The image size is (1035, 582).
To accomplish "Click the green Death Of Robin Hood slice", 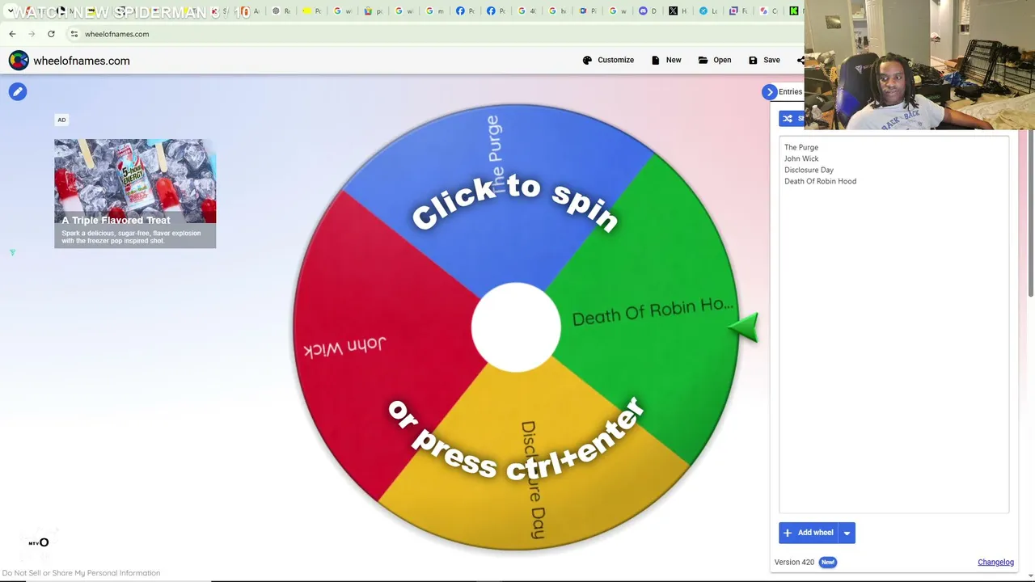I will (x=647, y=311).
